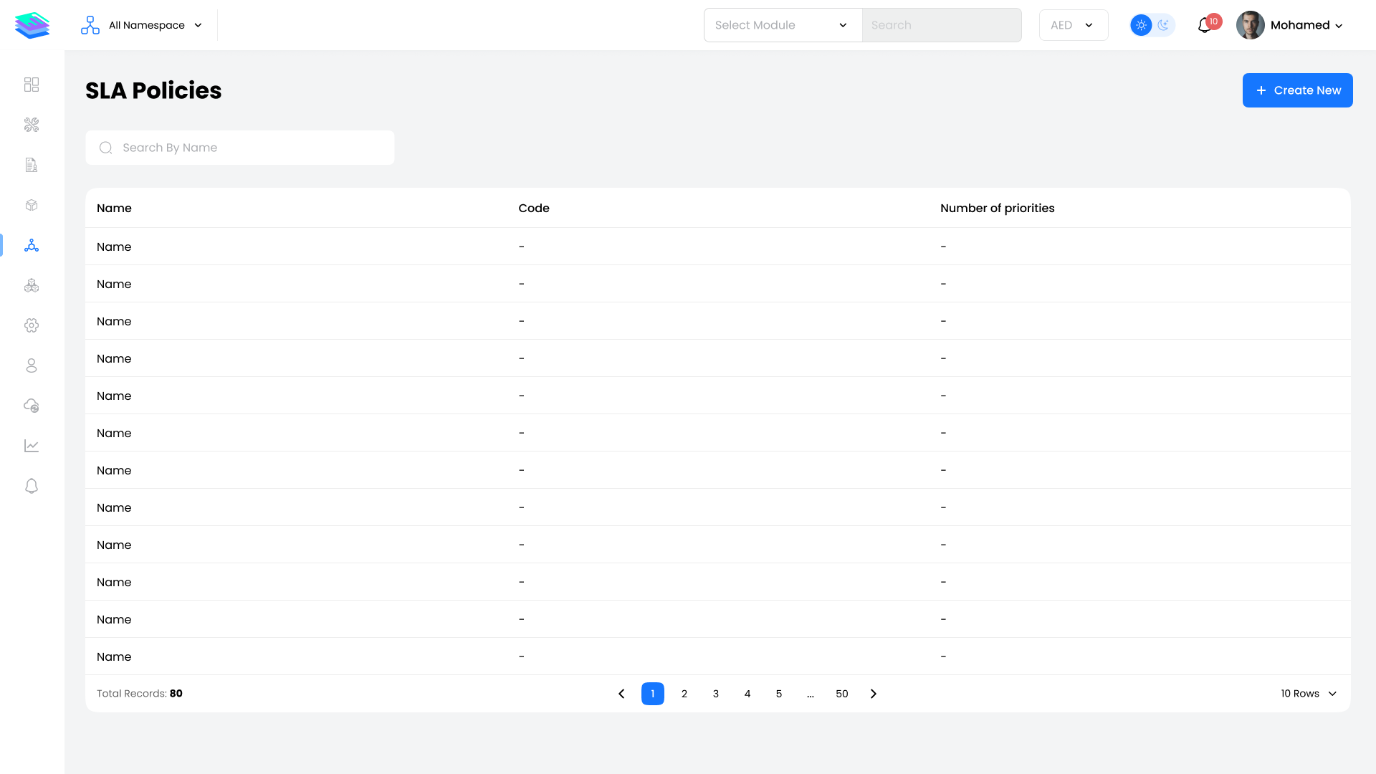Viewport: 1376px width, 774px height.
Task: Click the Code column header
Action: point(534,208)
